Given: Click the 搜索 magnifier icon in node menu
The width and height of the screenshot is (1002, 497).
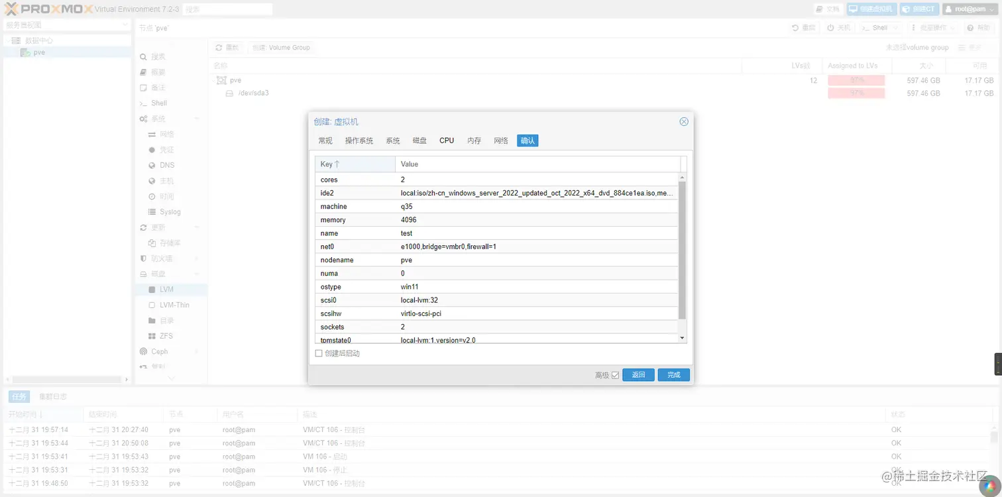Looking at the screenshot, I should click(x=143, y=57).
